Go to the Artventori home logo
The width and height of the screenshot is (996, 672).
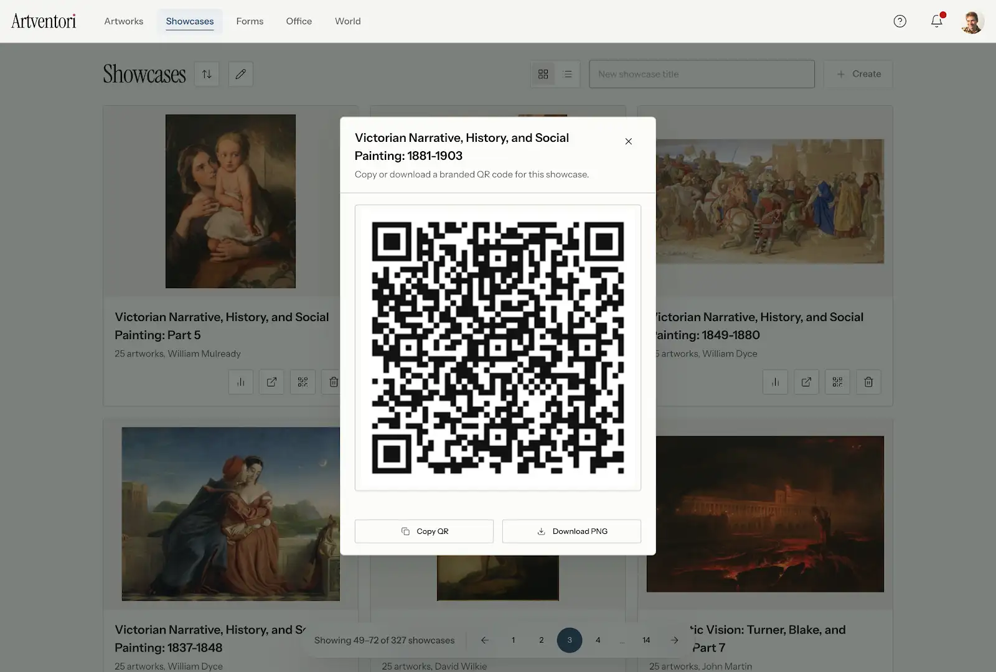click(x=44, y=21)
